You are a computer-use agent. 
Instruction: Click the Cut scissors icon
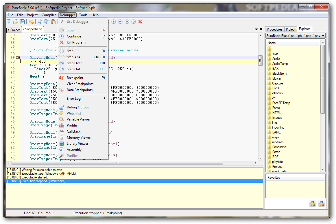[x=40, y=22]
